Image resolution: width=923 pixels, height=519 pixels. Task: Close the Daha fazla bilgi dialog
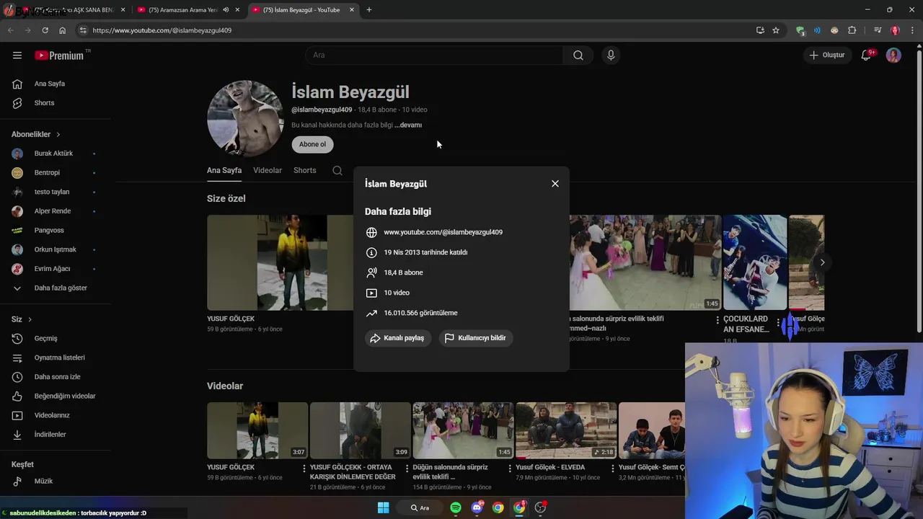(555, 184)
